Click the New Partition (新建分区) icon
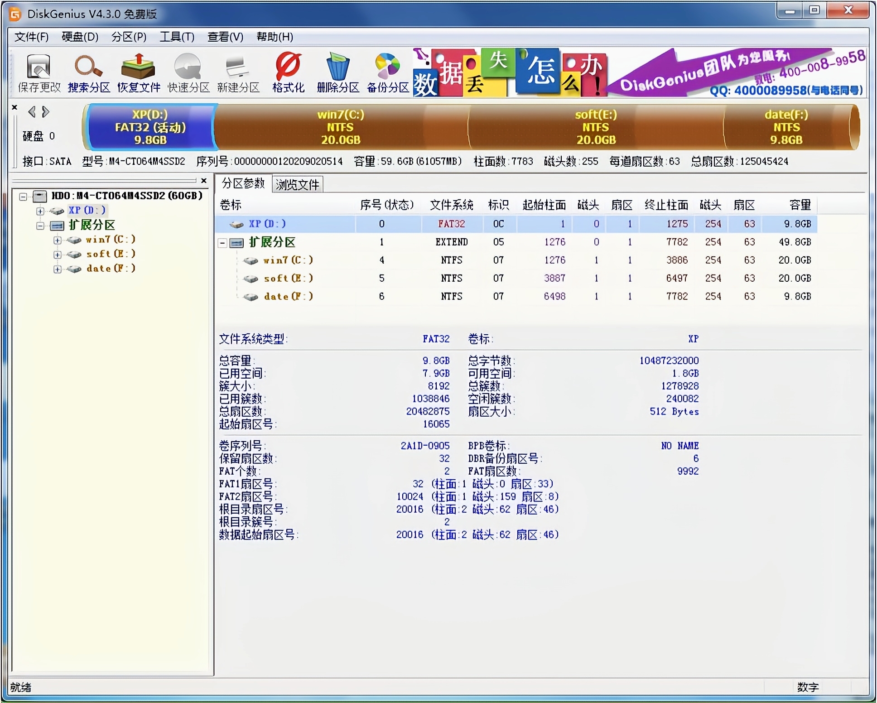The height and width of the screenshot is (703, 877). click(237, 67)
